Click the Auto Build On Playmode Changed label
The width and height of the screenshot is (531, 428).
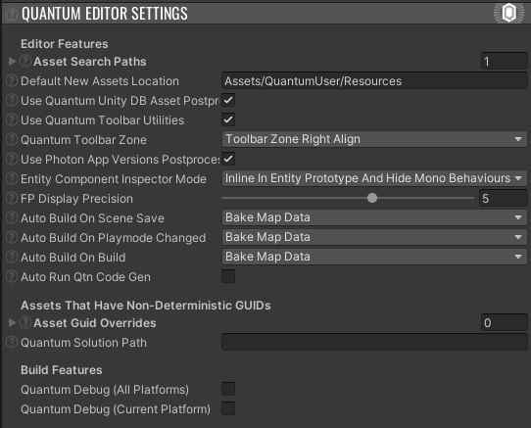coord(113,238)
